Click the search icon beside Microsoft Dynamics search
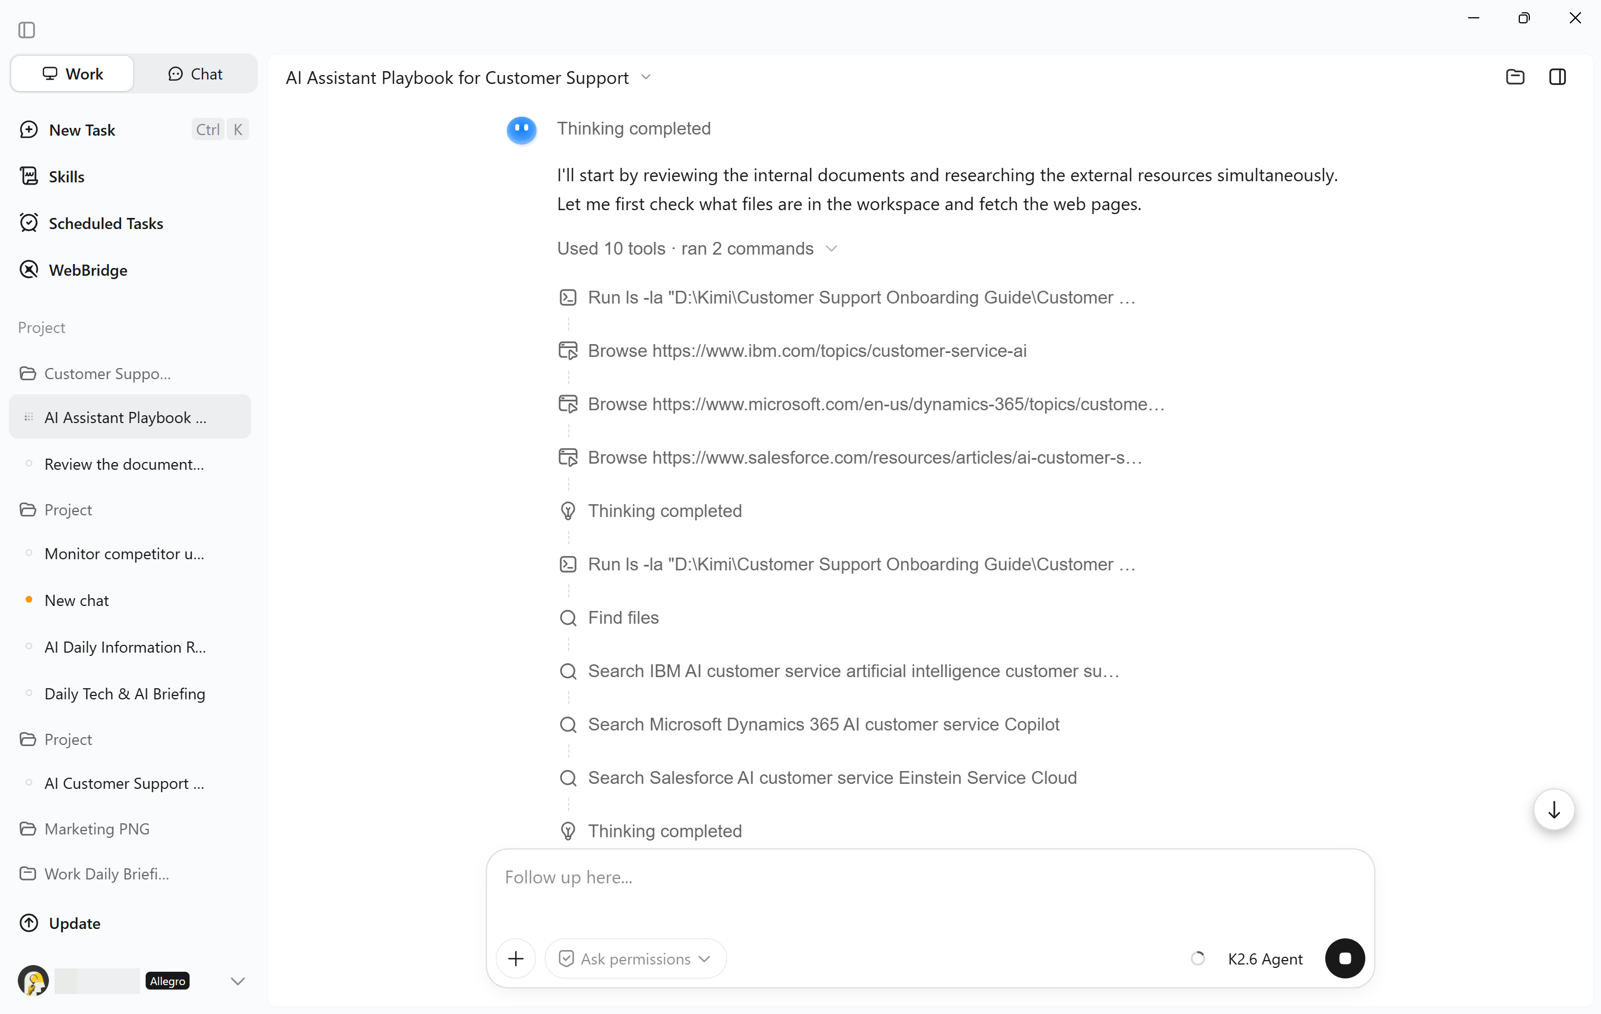Viewport: 1601px width, 1014px height. (568, 724)
